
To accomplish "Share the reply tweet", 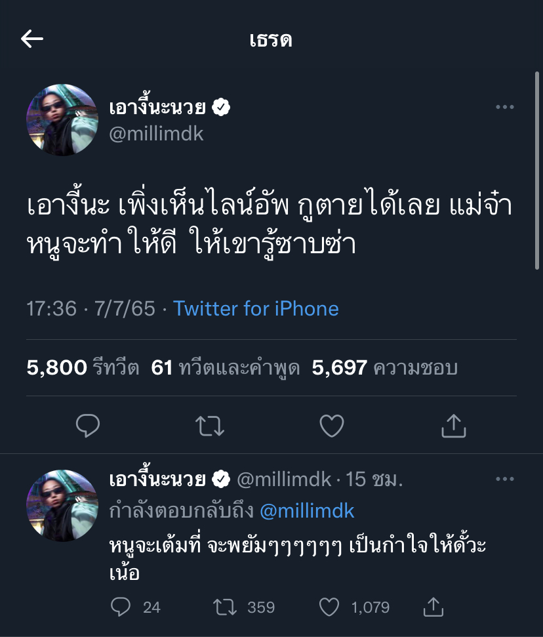I will (433, 607).
